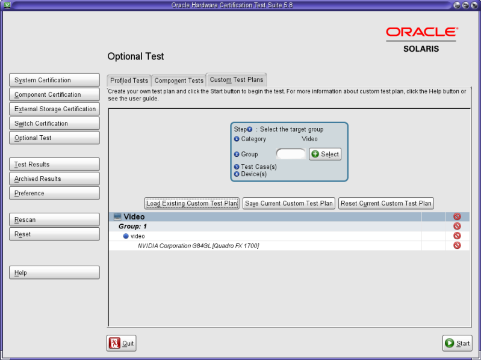Open Component Certification
This screenshot has height=360, width=481.
coord(54,94)
